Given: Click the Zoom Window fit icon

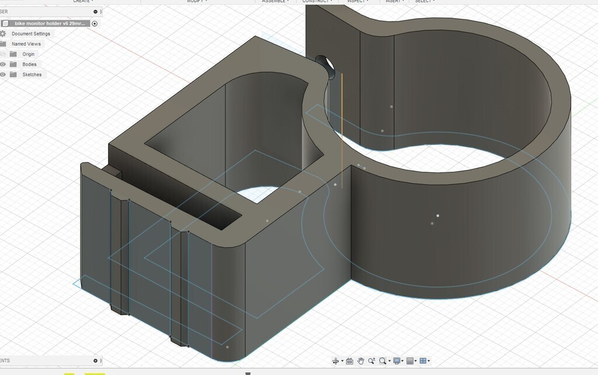Looking at the screenshot, I should pyautogui.click(x=383, y=361).
